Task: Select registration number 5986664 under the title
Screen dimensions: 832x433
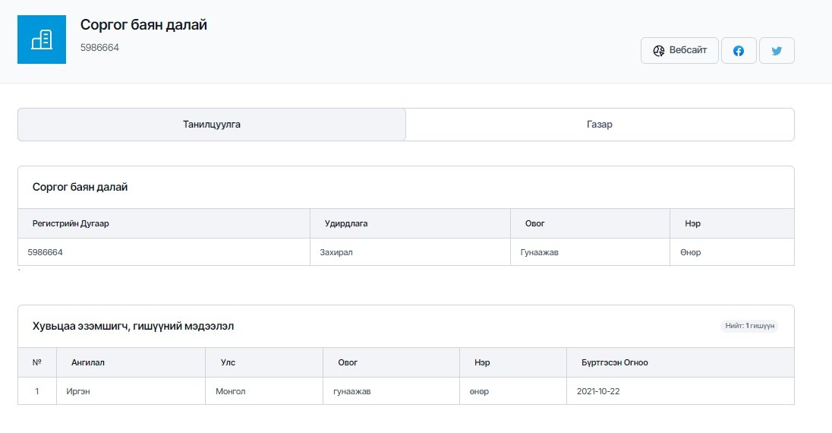Action: click(x=99, y=48)
